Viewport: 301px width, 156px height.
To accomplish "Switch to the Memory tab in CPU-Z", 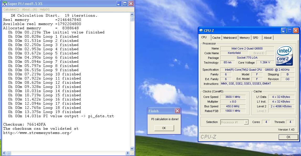I will [x=245, y=38].
